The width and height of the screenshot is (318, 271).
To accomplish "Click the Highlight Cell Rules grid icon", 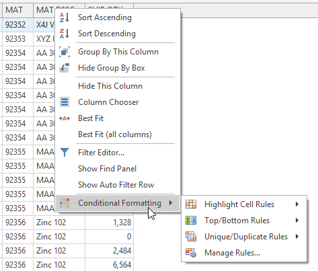I will [191, 204].
